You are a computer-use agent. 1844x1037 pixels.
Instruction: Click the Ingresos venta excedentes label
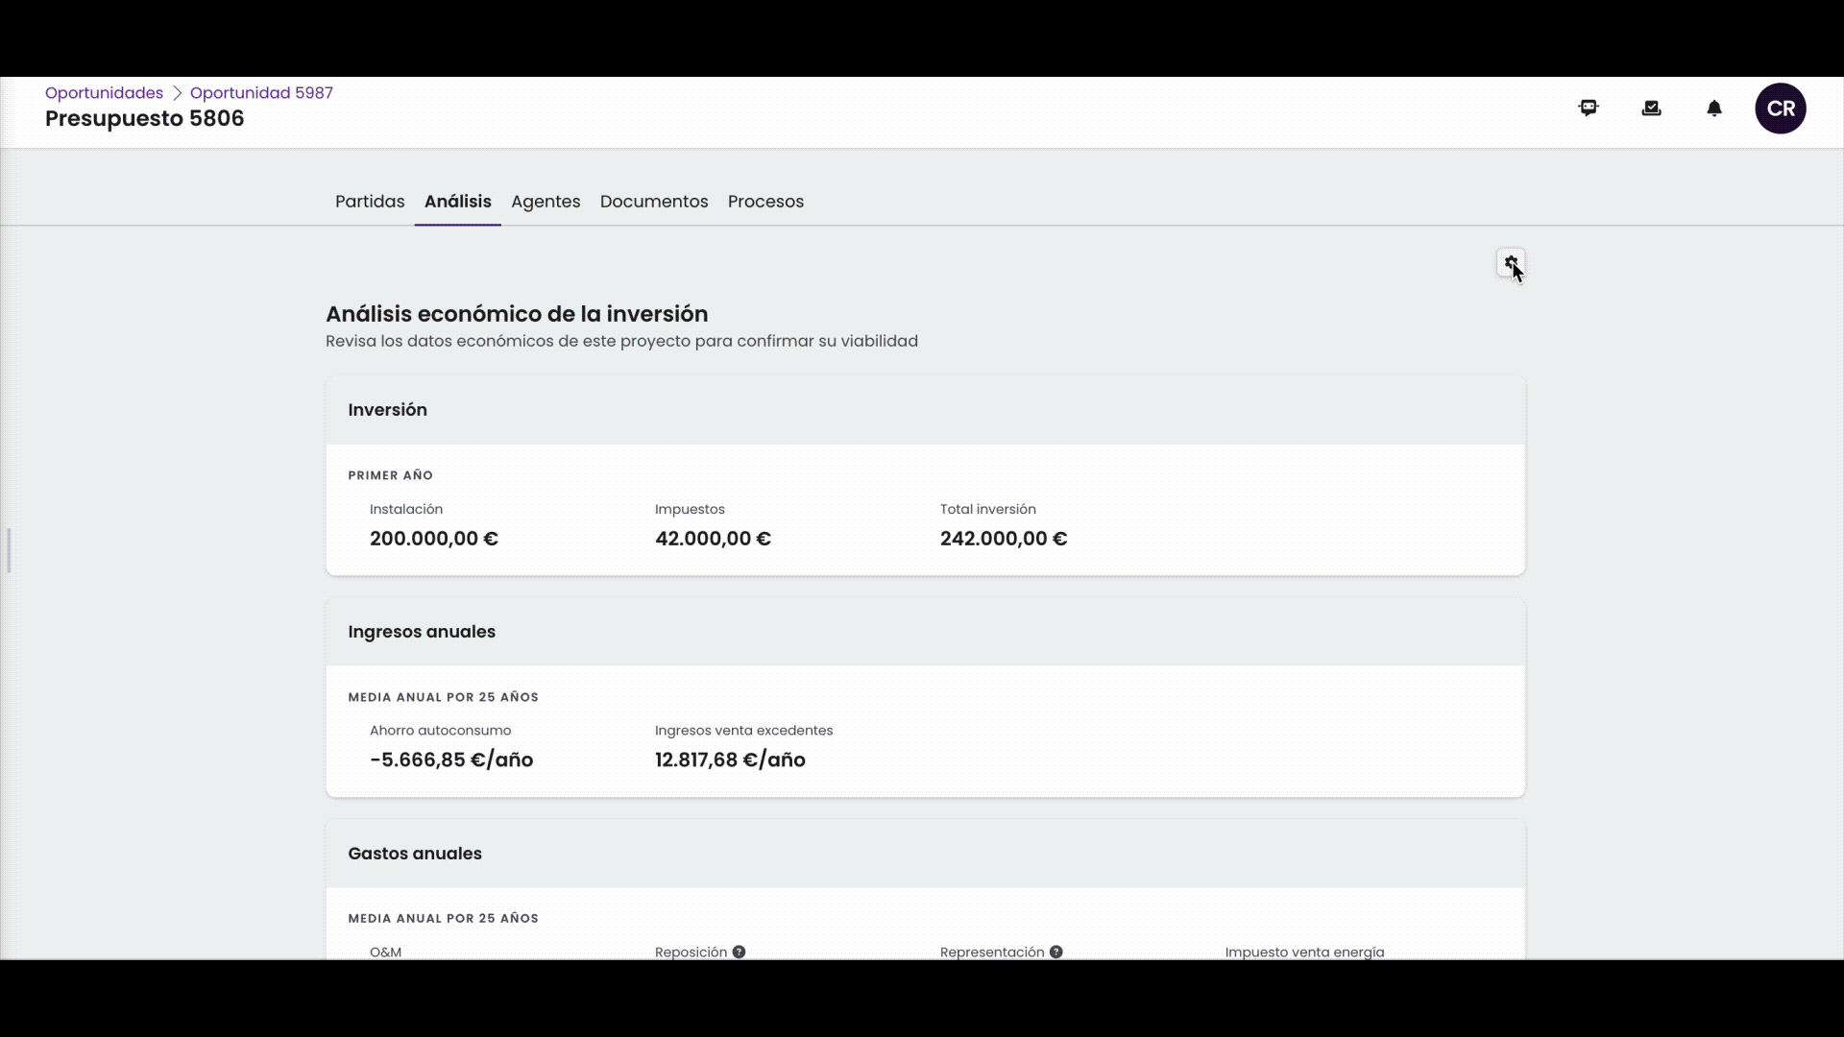pyautogui.click(x=744, y=731)
